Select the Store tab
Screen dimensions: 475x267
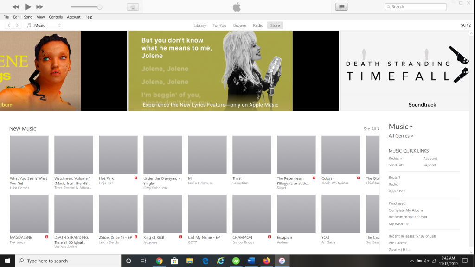275,25
